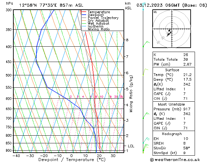Click the surface Dewp (°C) value 17.5
This screenshot has height=162, width=210.
187,80
